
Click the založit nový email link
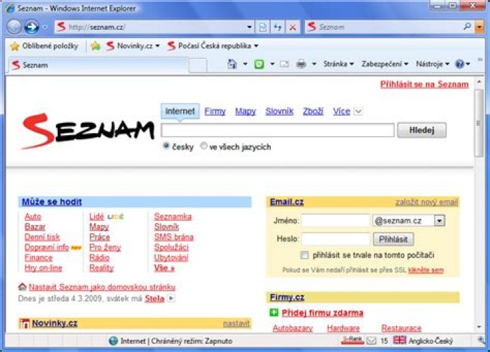(x=426, y=203)
